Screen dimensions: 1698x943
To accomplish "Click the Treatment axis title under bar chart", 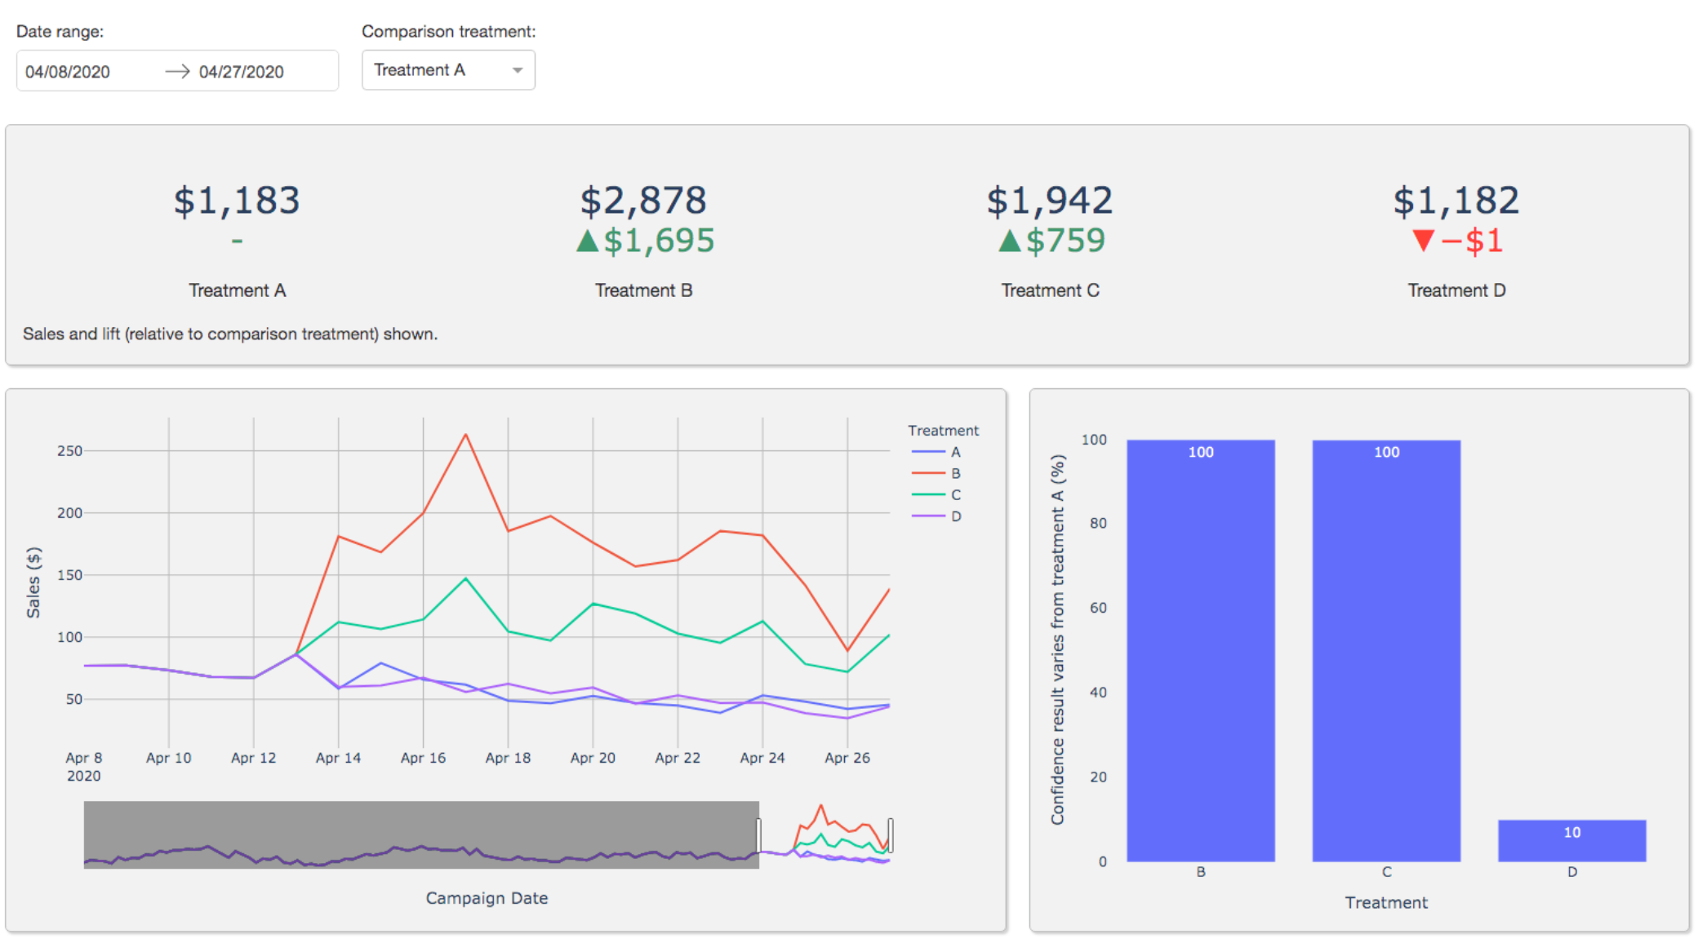I will pyautogui.click(x=1386, y=903).
